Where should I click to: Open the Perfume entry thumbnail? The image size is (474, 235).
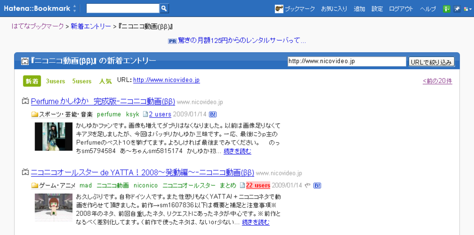[54, 136]
